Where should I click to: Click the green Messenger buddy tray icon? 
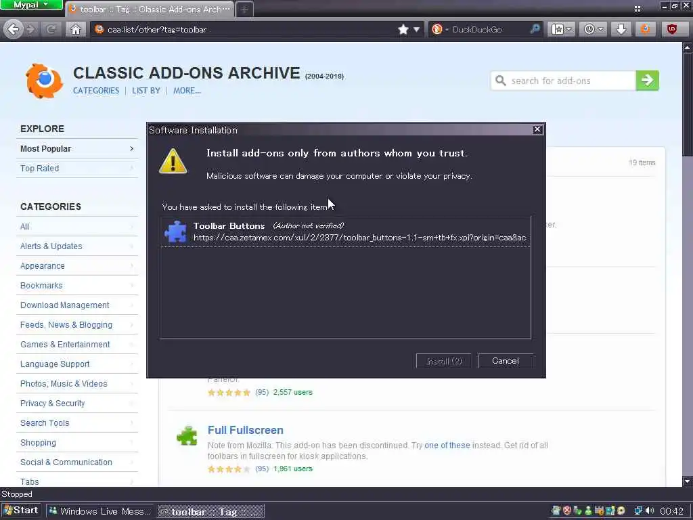pyautogui.click(x=588, y=511)
